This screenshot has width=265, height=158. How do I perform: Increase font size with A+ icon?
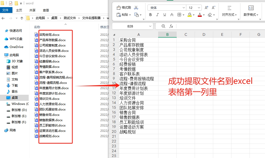[207, 8]
